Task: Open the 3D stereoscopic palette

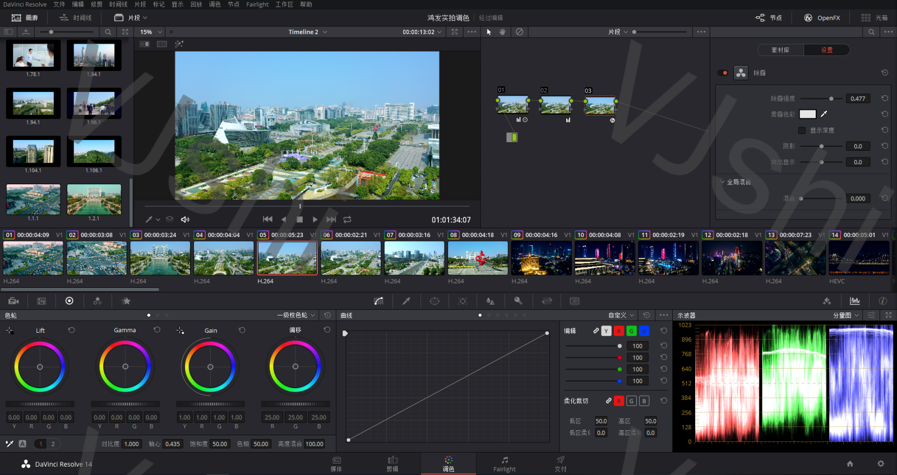Action: (575, 301)
